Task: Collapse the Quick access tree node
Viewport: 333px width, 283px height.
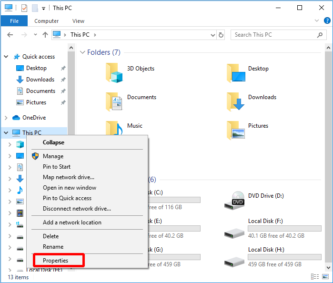Action: pos(6,57)
